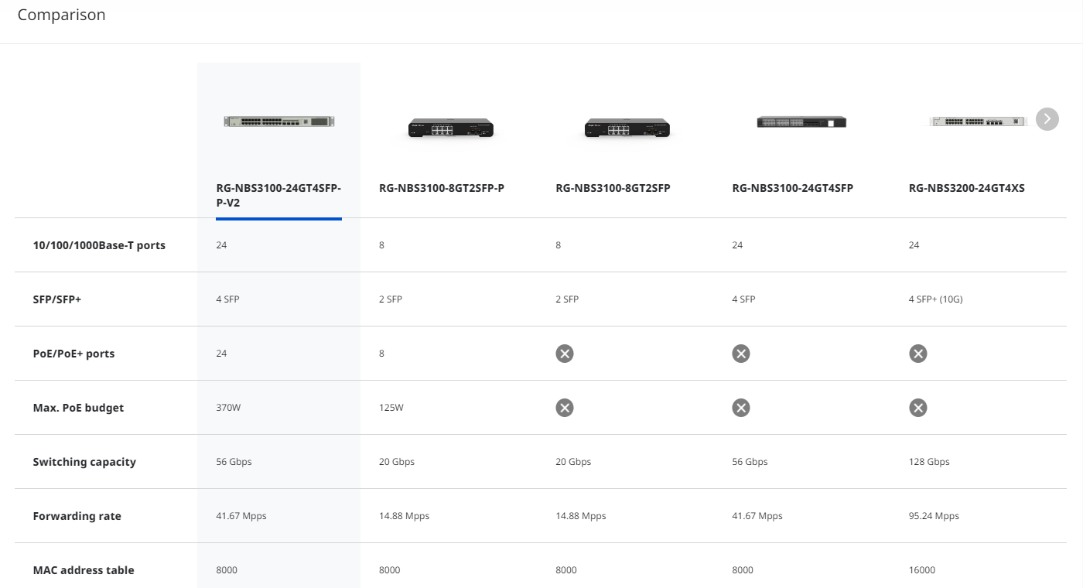Open the RG-NBS3100-24GT4SFP-P-V2 switch image
1083x588 pixels.
coord(279,121)
